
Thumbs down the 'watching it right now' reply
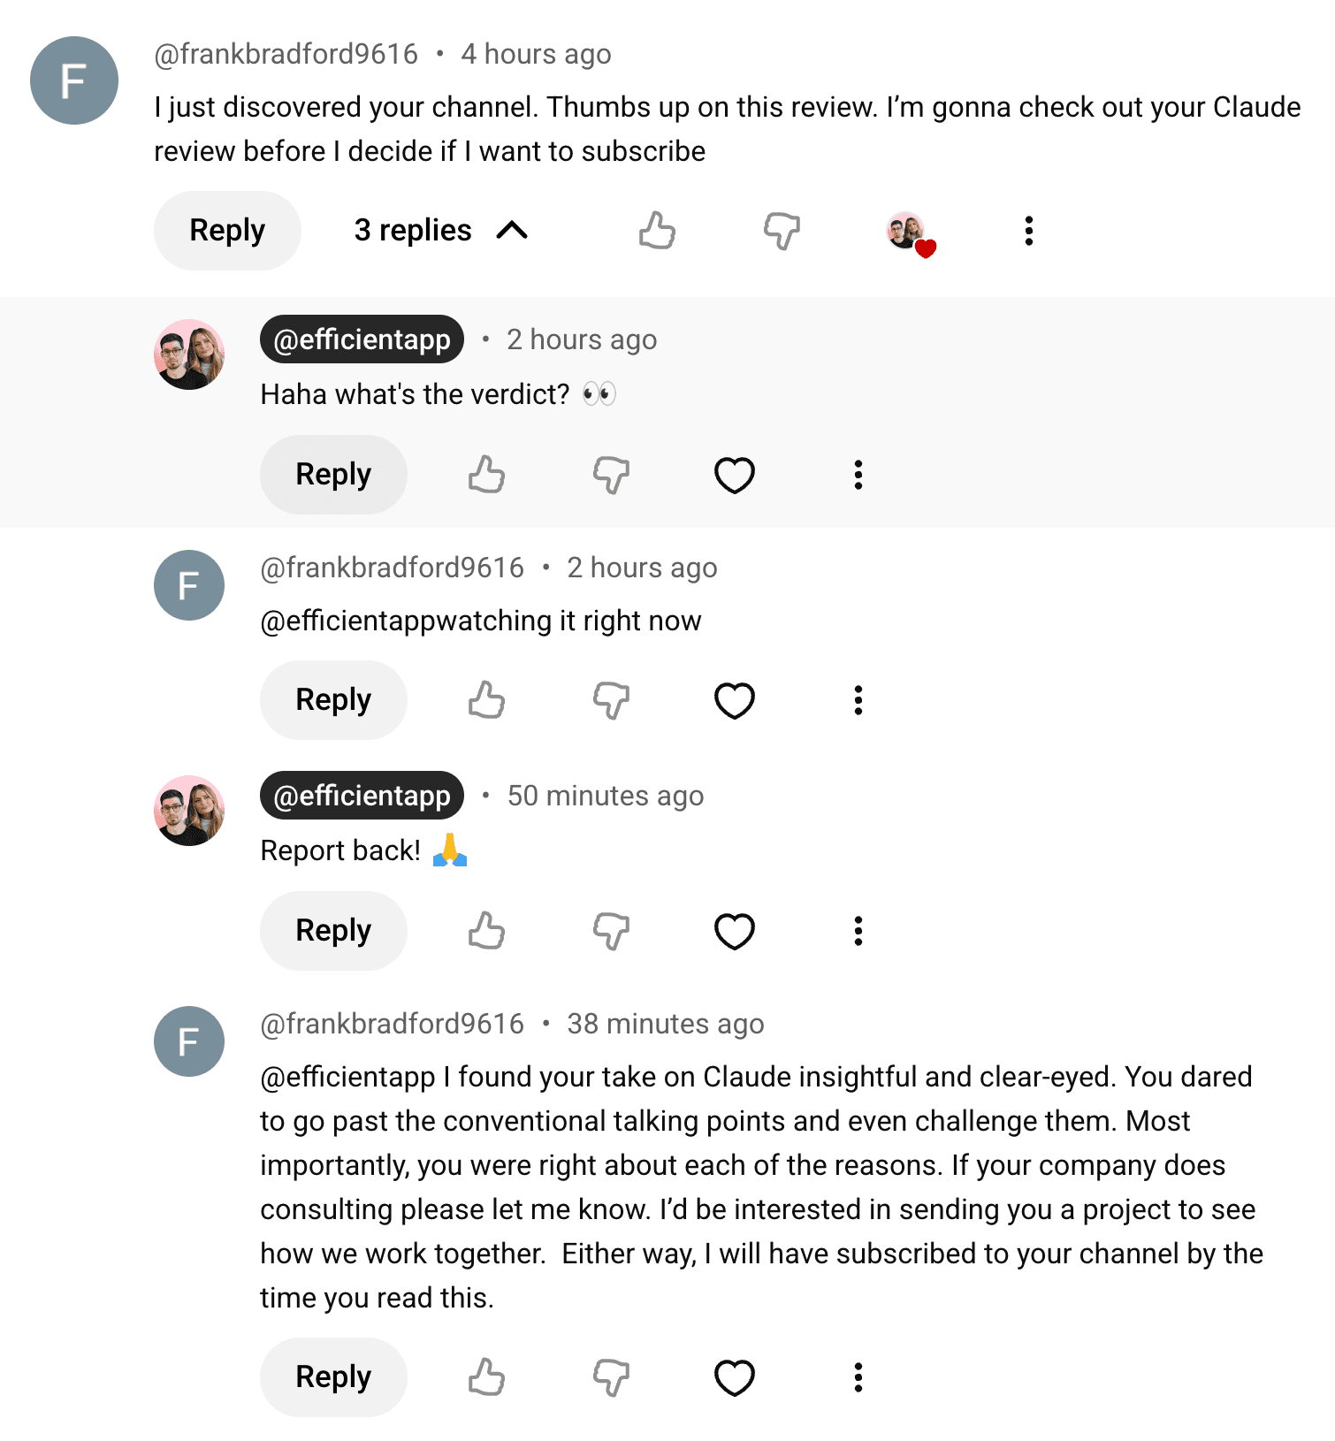click(611, 700)
